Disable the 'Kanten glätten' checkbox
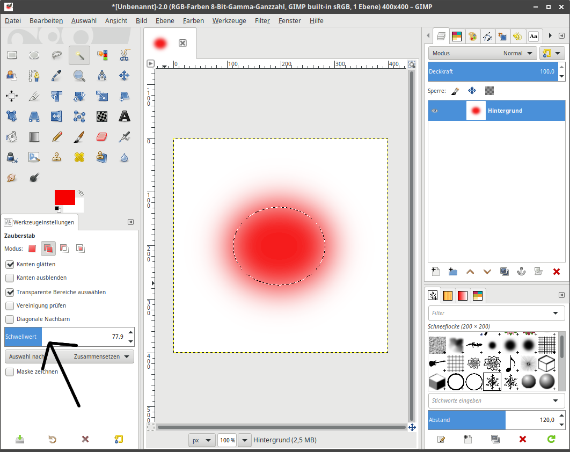 [10, 264]
